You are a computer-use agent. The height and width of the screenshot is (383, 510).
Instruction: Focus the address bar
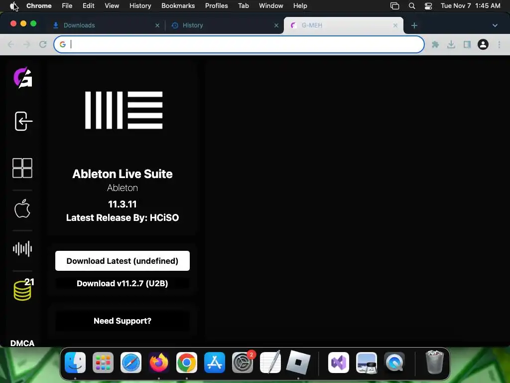pos(239,44)
